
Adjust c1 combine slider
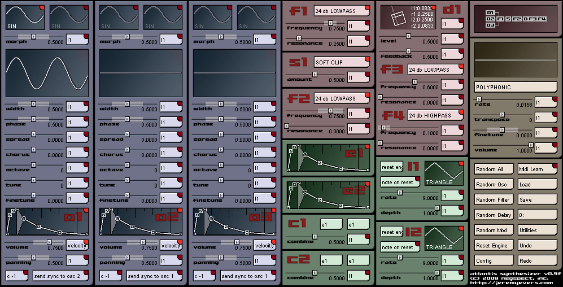point(315,236)
